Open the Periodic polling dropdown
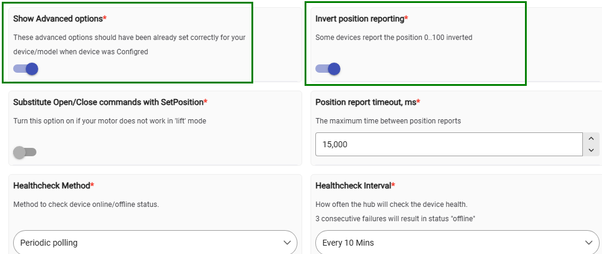Viewport: 602px width, 254px height. [155, 242]
